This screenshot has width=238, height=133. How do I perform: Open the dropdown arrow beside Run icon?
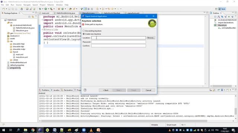(48, 9)
